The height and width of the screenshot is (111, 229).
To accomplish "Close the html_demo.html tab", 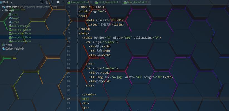I will 91,2.
